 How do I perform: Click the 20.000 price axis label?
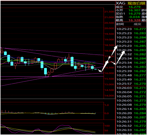click(x=109, y=28)
